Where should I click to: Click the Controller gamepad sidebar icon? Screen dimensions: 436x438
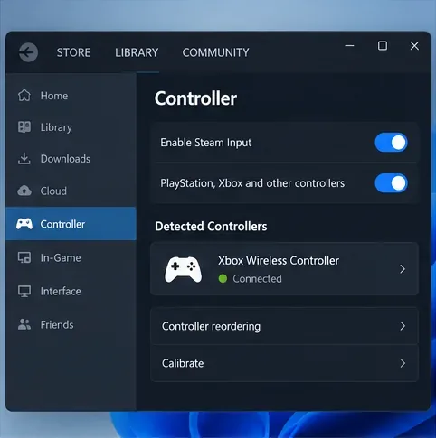coord(24,224)
